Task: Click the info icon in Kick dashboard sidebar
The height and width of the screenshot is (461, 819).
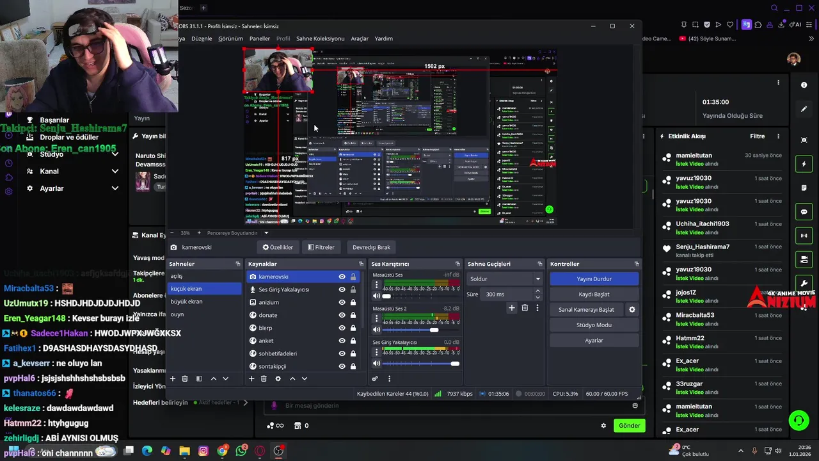Action: (804, 85)
